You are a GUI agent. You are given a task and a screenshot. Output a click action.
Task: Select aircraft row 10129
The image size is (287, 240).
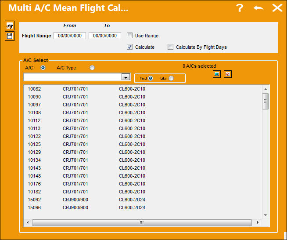click(143, 152)
